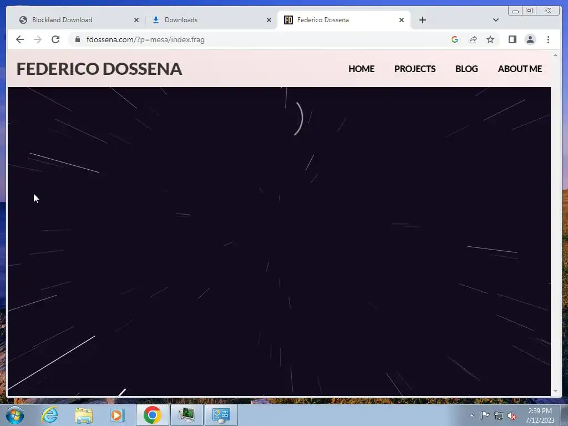This screenshot has width=568, height=426.
Task: Click the Chrome taskbar icon
Action: (153, 415)
